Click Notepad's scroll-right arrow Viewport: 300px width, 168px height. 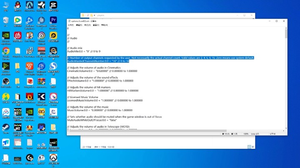point(284,131)
